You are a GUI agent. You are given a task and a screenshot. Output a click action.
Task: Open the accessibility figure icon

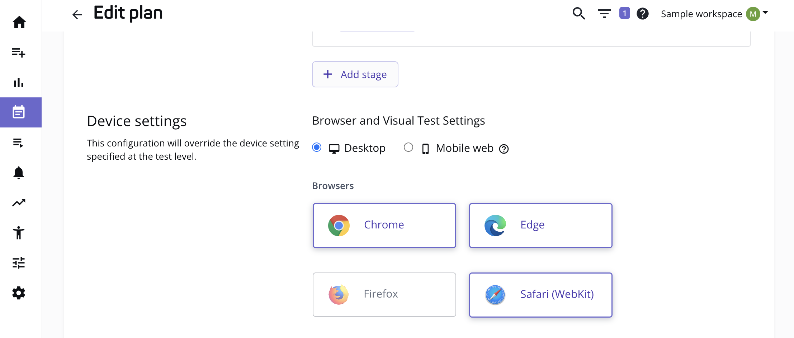[x=19, y=233]
